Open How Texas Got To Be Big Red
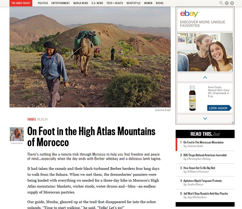Image resolution: width=242 pixels, height=209 pixels. click(x=199, y=168)
